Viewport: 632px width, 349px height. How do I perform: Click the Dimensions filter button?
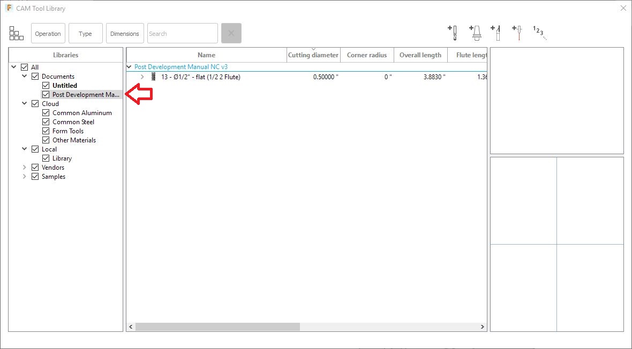click(x=125, y=33)
